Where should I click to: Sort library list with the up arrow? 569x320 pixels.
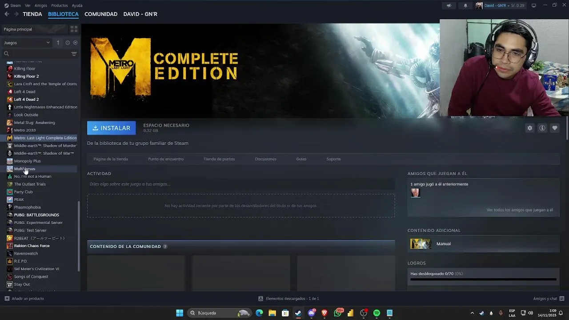point(58,43)
